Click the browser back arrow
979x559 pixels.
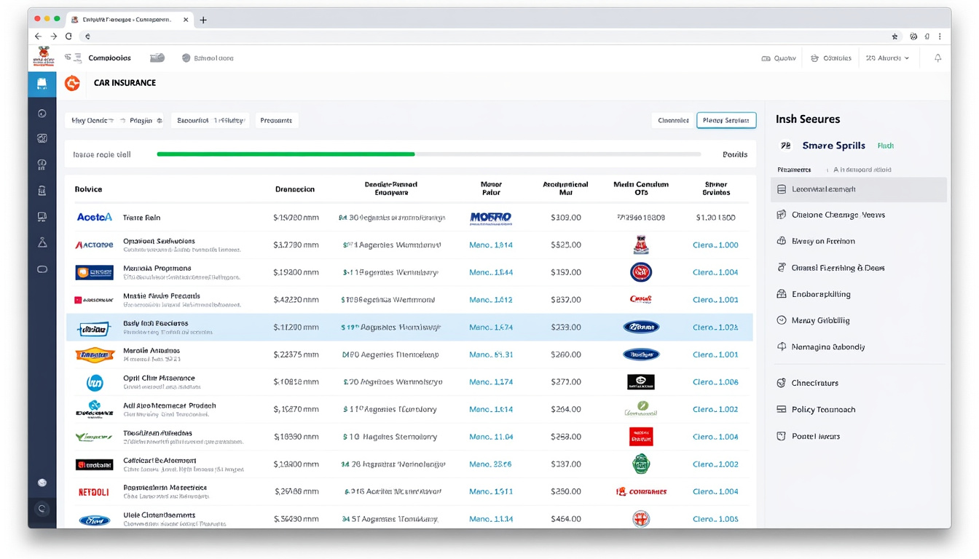(x=38, y=36)
